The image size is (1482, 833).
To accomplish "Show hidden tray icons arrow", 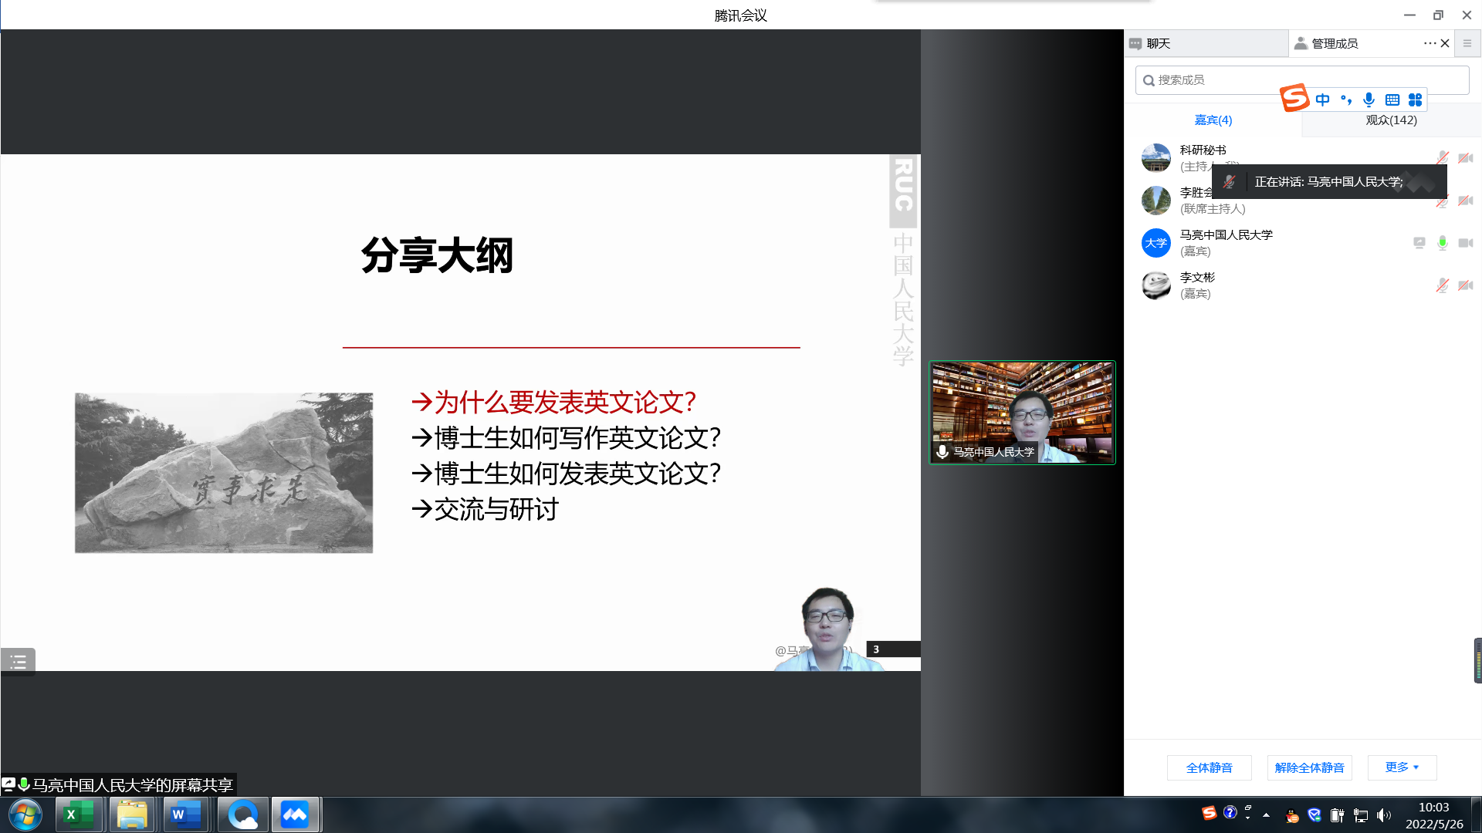I will (x=1266, y=815).
